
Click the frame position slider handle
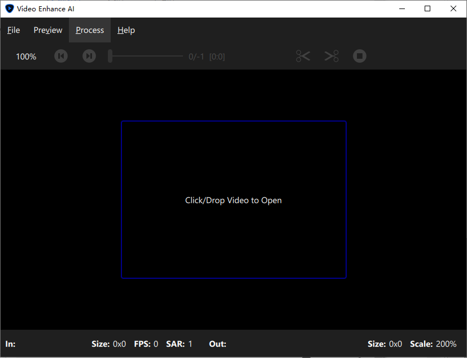coord(110,56)
